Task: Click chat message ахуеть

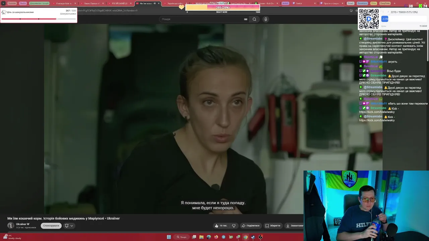Action: coord(392,62)
